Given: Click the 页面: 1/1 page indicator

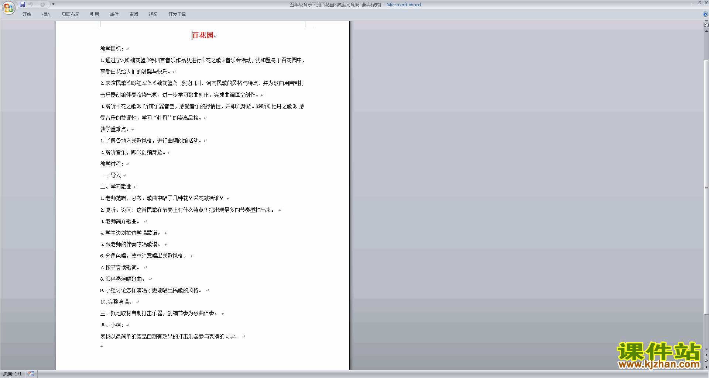Looking at the screenshot, I should [x=13, y=374].
